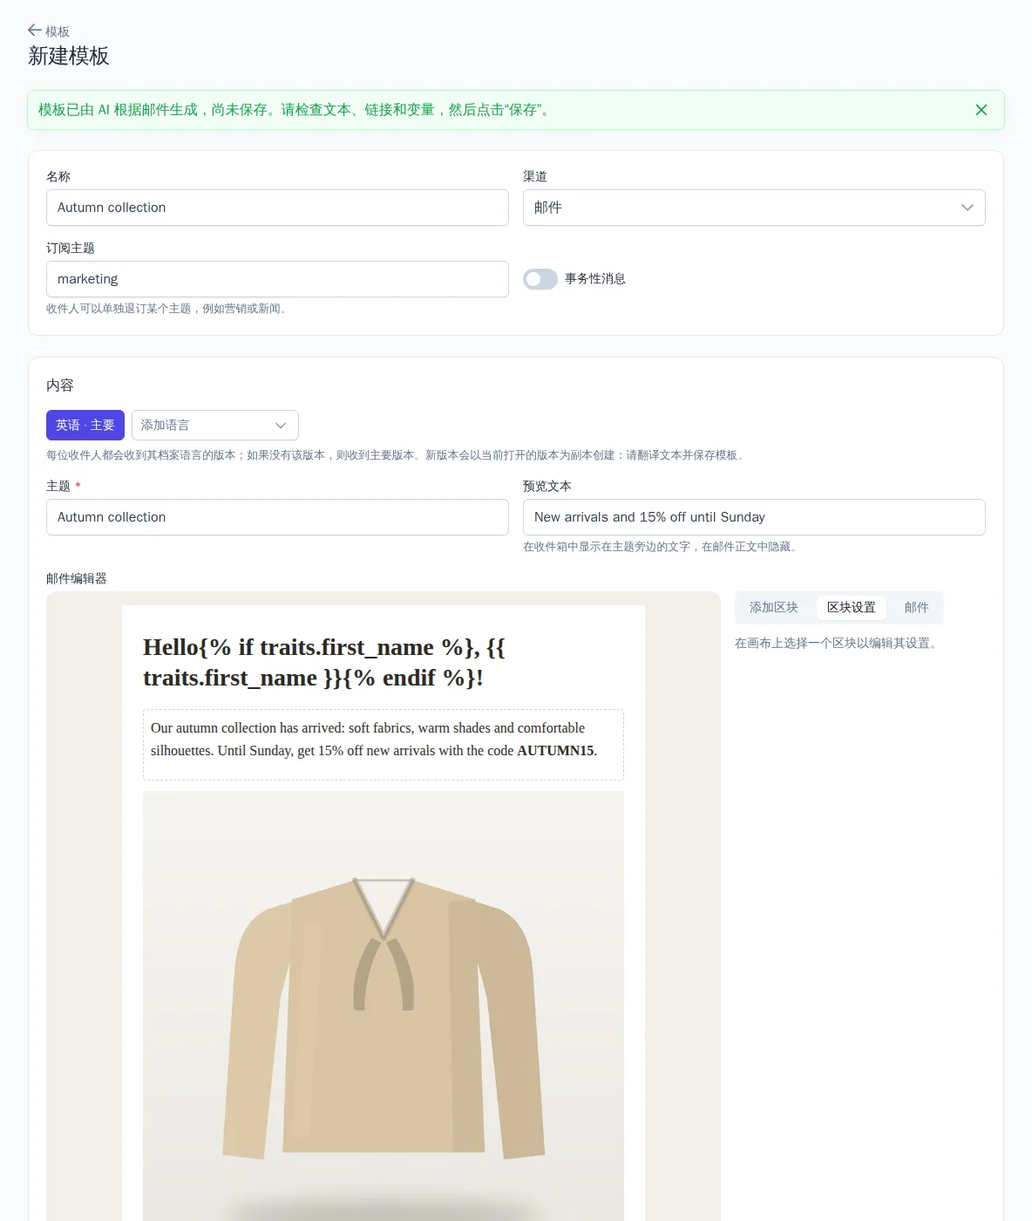
Task: Click the chevron in the 邮件 channel select
Action: [x=967, y=208]
